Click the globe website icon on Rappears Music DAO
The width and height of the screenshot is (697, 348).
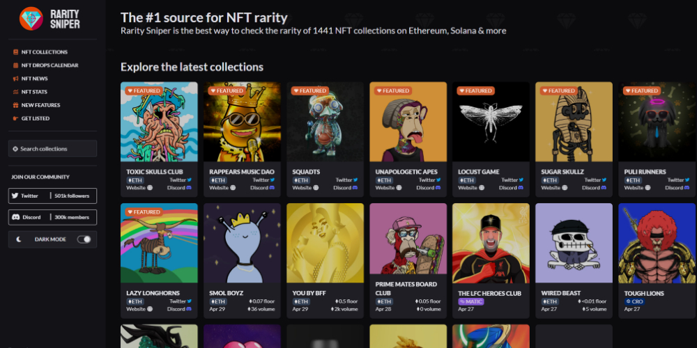[233, 188]
